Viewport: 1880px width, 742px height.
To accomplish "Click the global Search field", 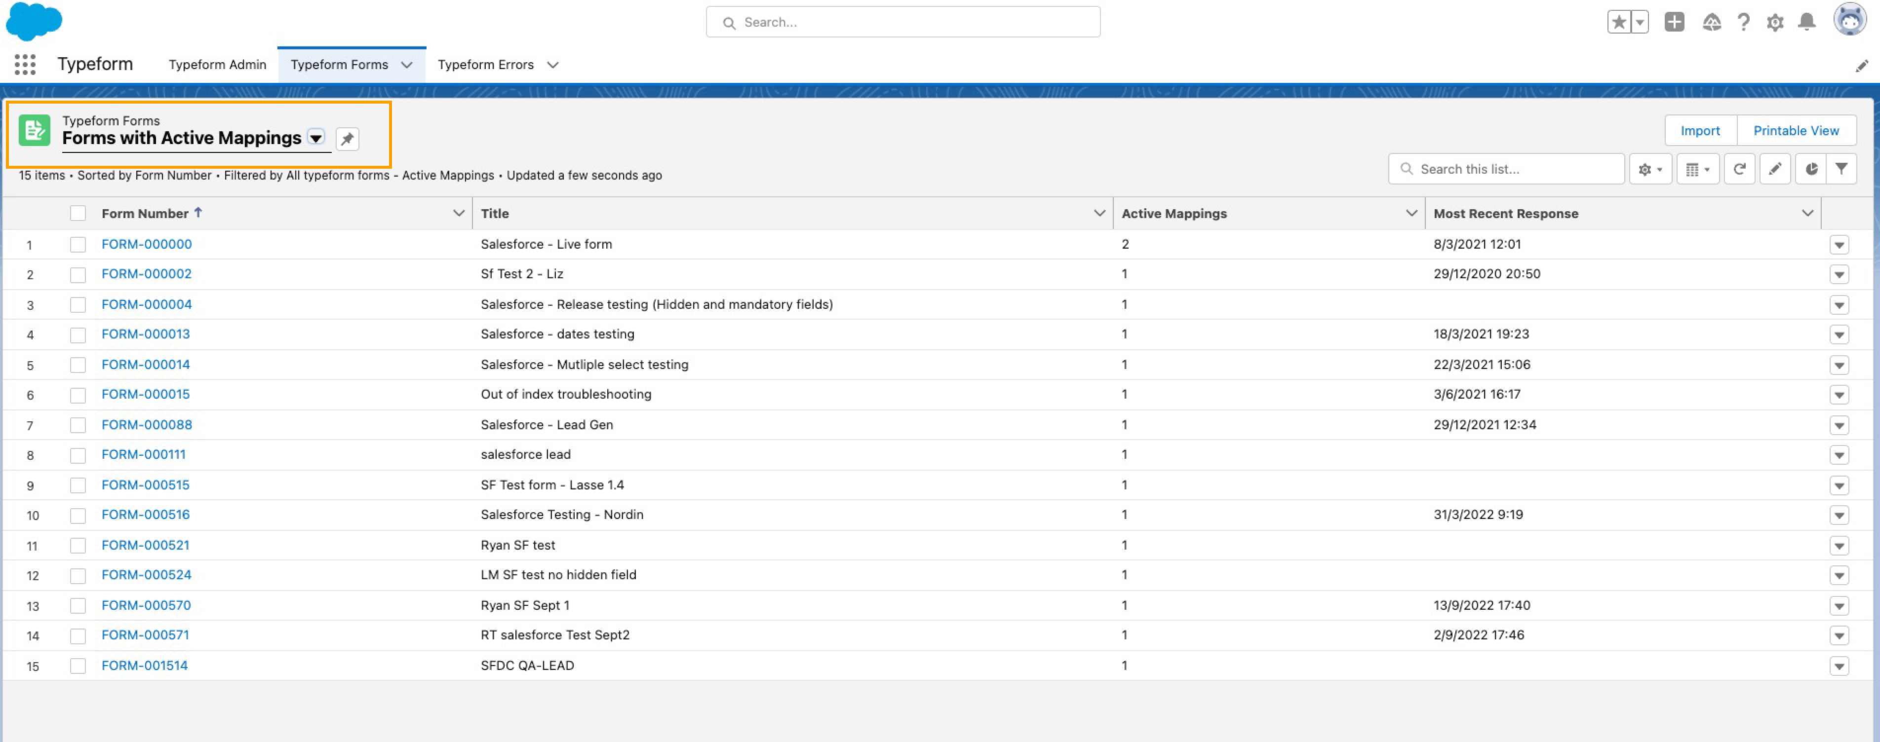I will [x=903, y=23].
